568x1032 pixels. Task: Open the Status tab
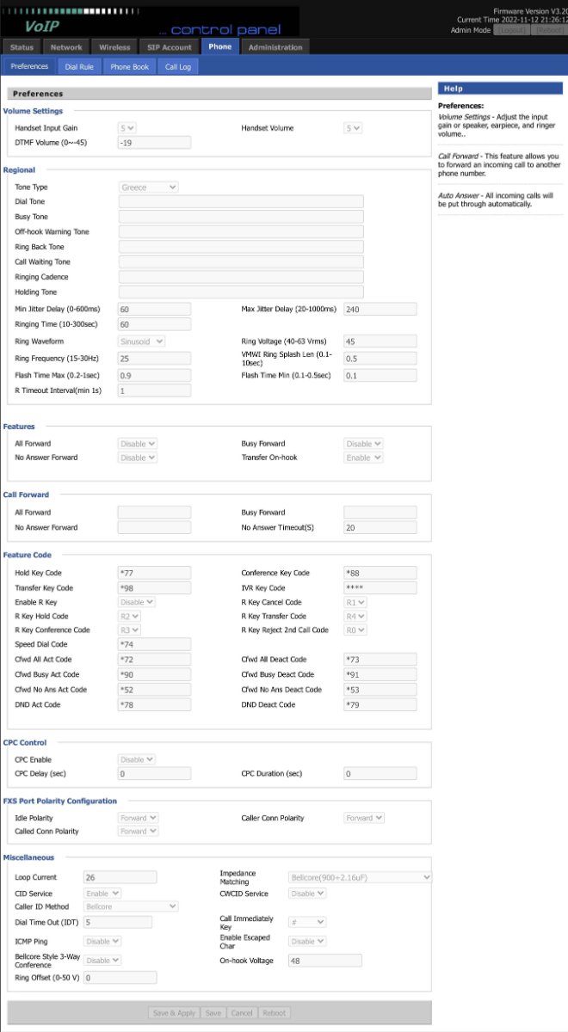pyautogui.click(x=22, y=47)
